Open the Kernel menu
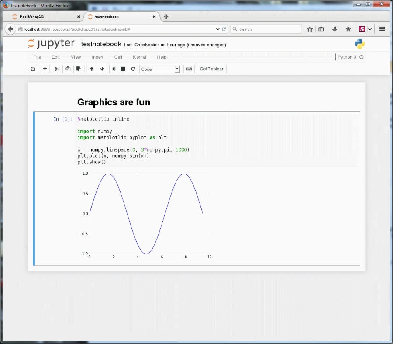 tap(139, 57)
